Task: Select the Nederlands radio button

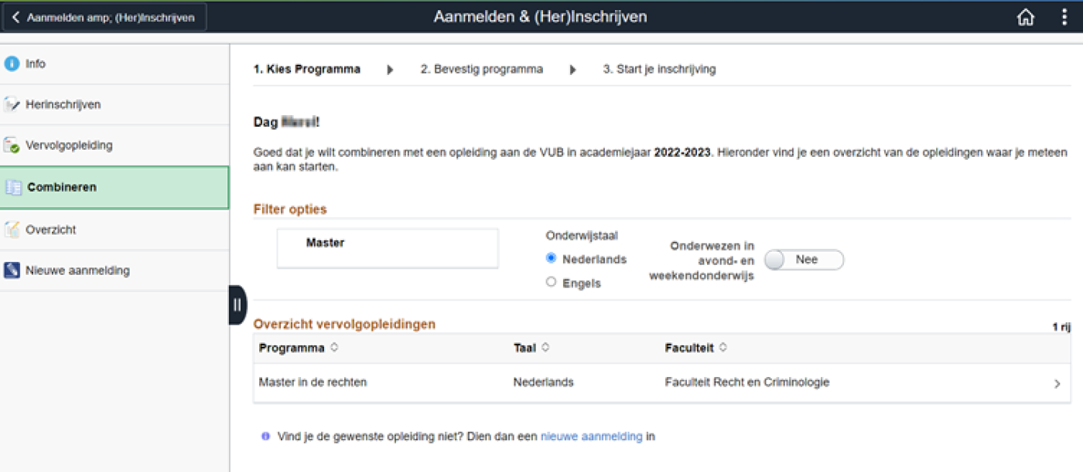Action: pyautogui.click(x=552, y=258)
